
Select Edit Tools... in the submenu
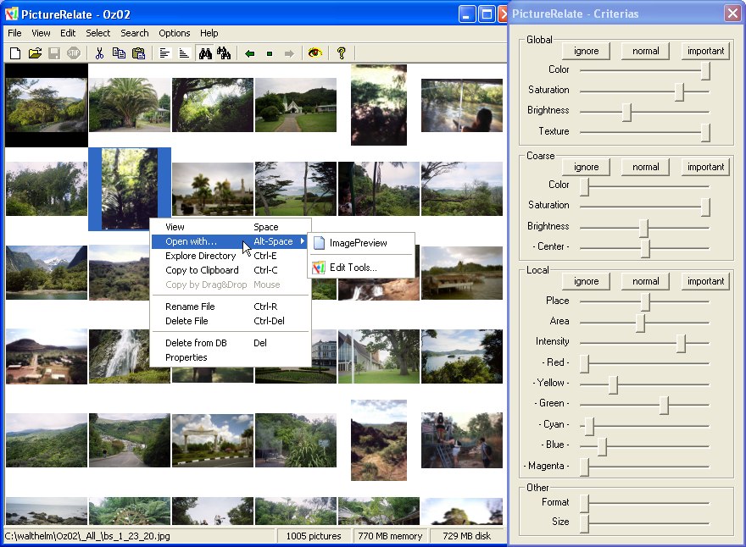tap(353, 268)
